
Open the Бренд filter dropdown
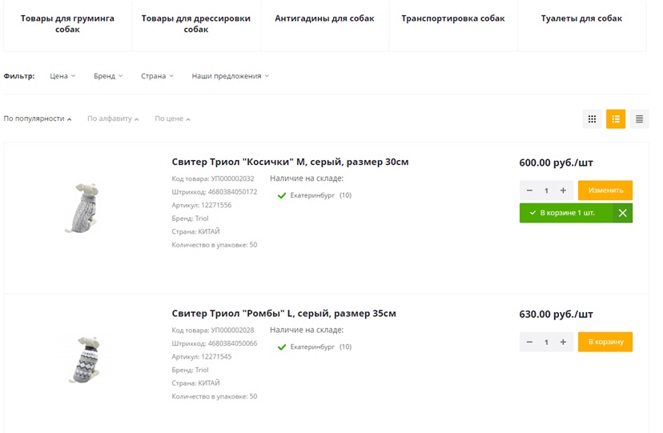coord(108,76)
